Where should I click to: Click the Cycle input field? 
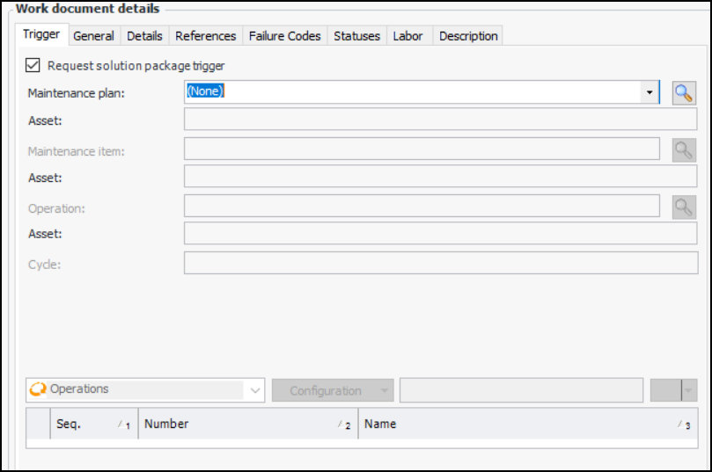click(441, 263)
